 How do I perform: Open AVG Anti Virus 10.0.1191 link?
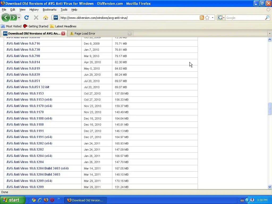(x=25, y=131)
